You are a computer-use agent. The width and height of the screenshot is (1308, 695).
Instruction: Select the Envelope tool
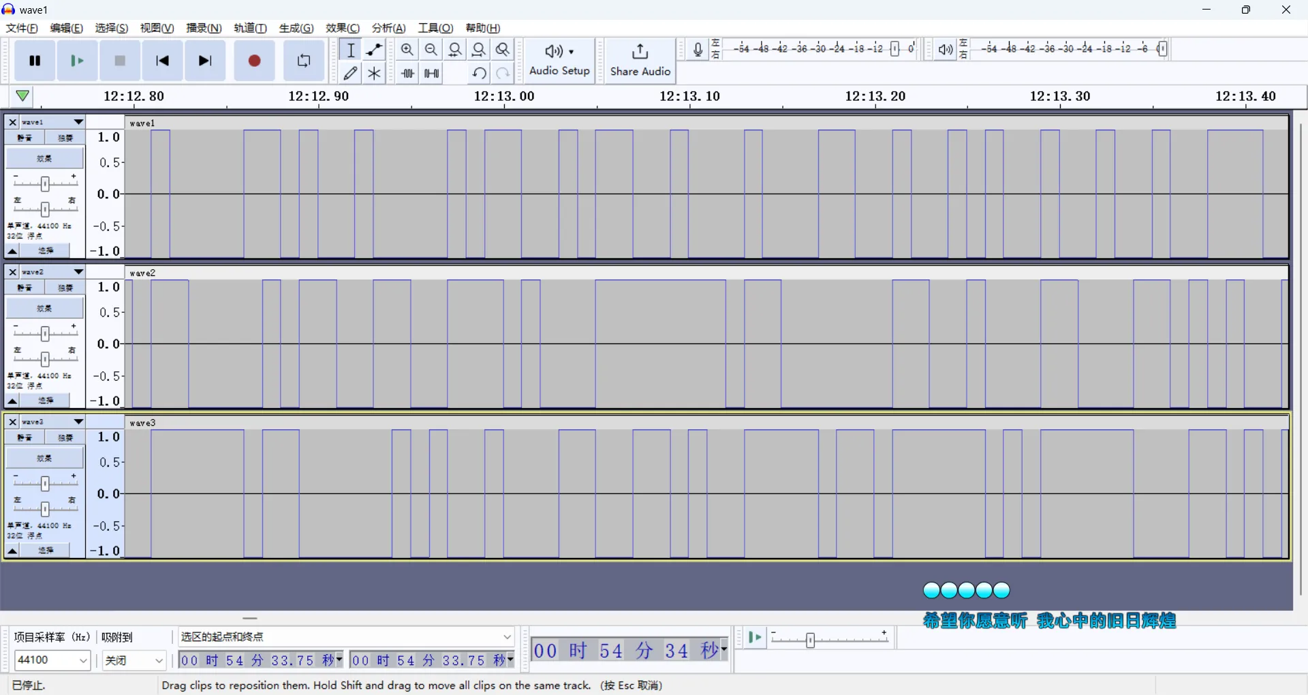(374, 50)
